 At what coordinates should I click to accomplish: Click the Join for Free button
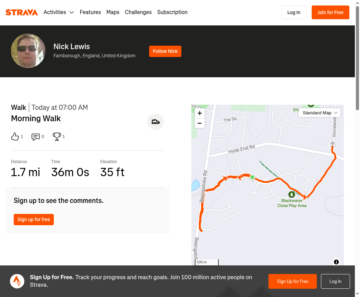pyautogui.click(x=331, y=12)
